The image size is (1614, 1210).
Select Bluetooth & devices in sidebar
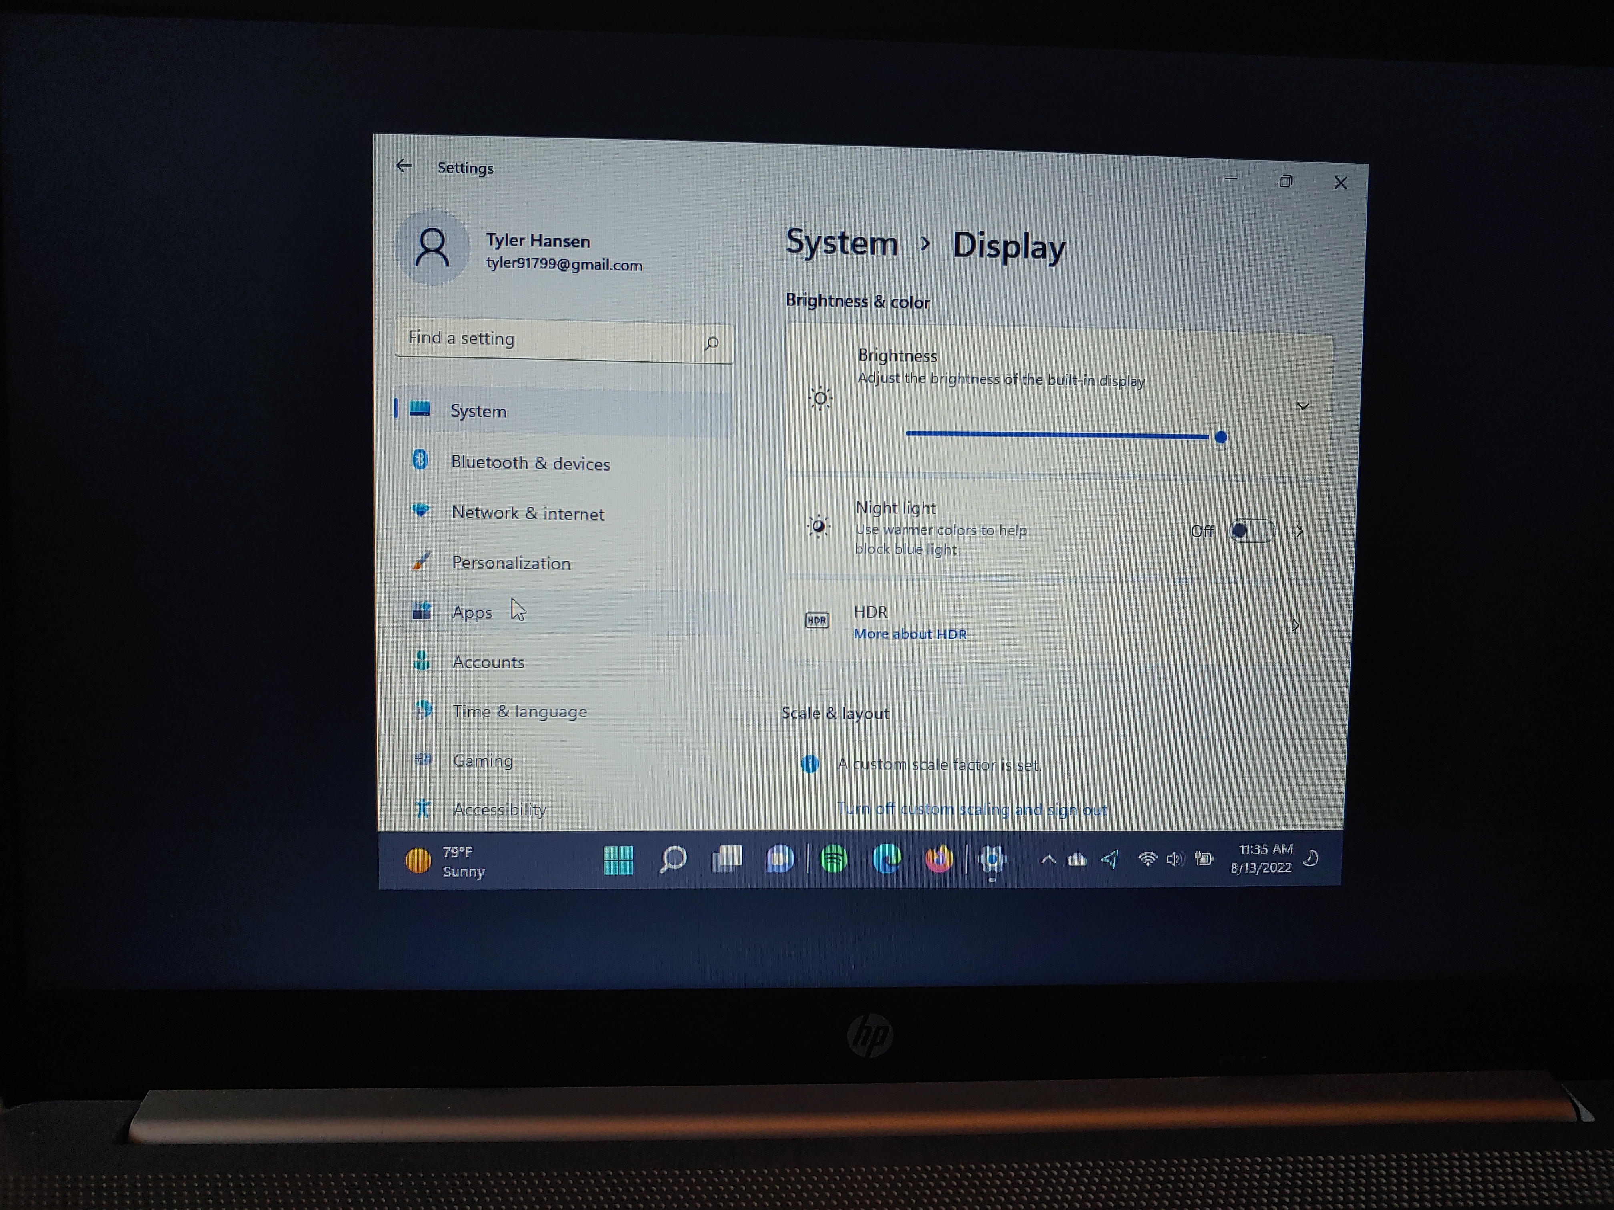point(530,463)
